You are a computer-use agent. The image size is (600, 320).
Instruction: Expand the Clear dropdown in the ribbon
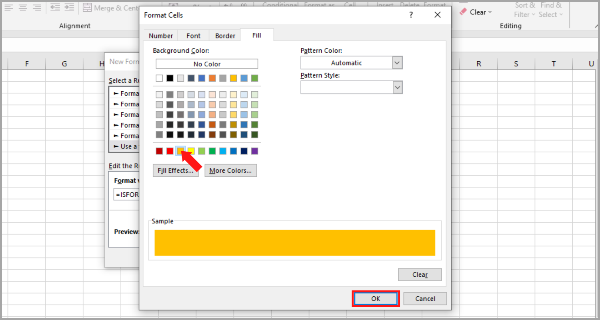coord(490,12)
